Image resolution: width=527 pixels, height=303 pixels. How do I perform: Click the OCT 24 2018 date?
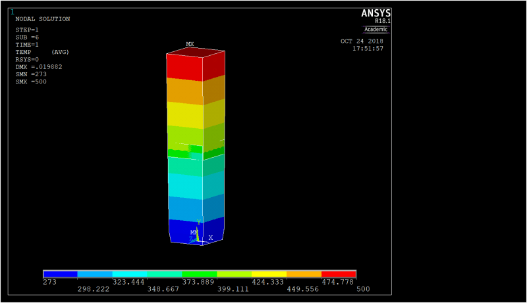(362, 41)
